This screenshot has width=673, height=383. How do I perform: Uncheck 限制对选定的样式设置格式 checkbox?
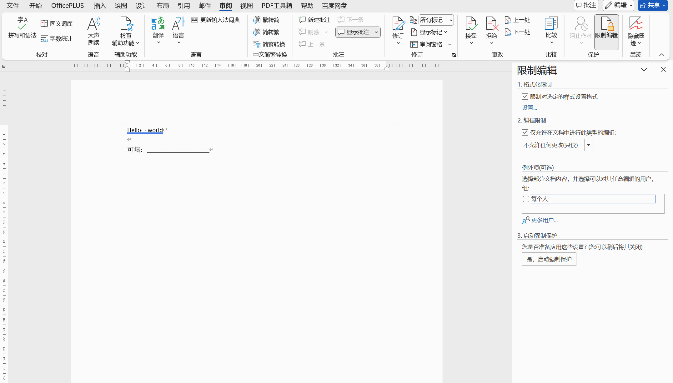(x=525, y=97)
